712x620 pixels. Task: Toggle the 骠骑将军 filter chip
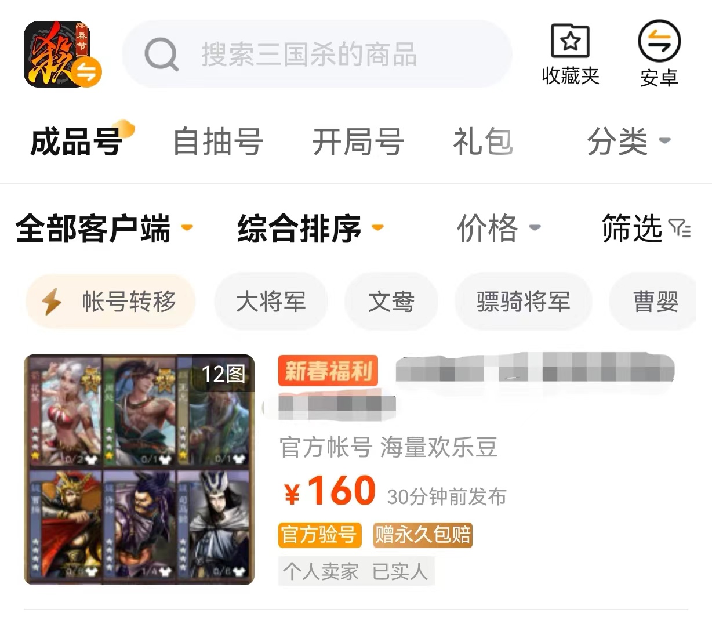tap(523, 302)
